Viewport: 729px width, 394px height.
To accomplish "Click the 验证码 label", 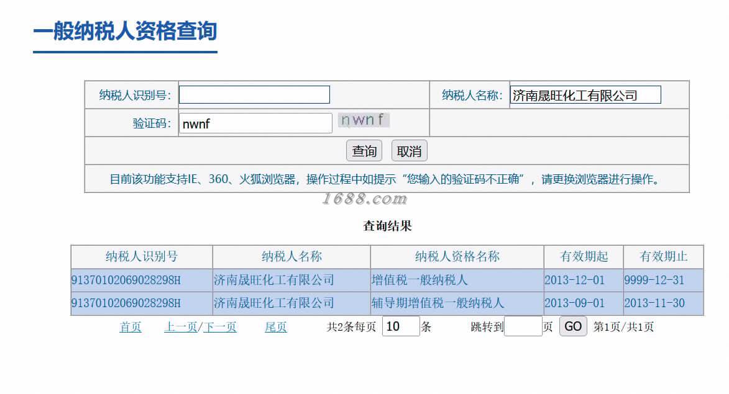I will click(152, 123).
